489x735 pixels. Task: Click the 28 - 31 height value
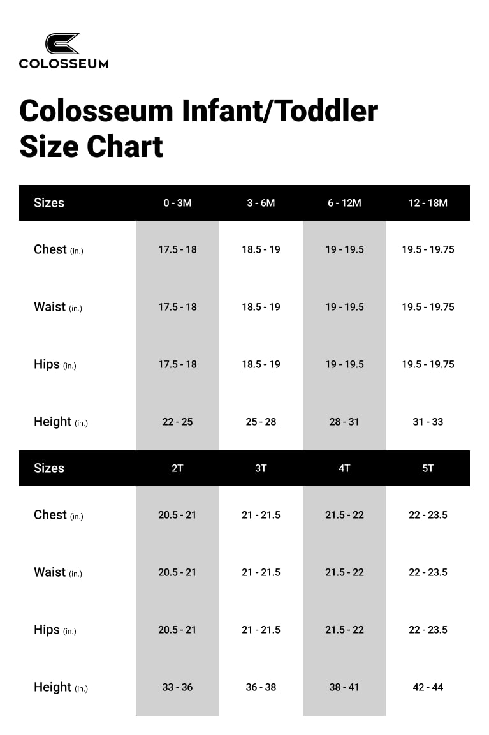tap(344, 422)
